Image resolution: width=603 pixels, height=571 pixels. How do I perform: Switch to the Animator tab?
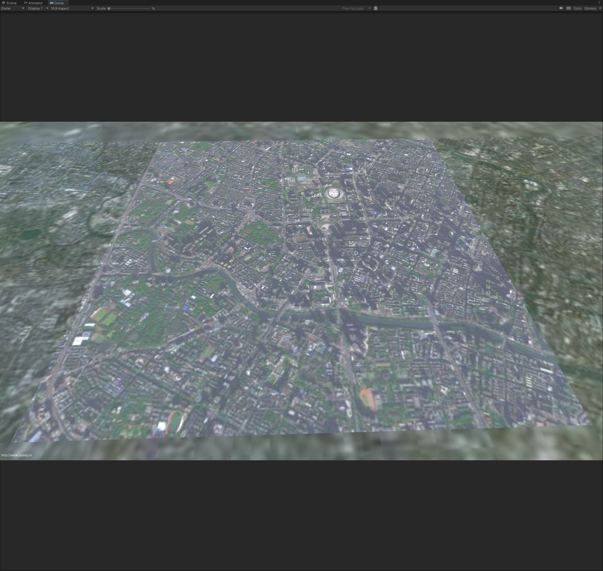[34, 3]
